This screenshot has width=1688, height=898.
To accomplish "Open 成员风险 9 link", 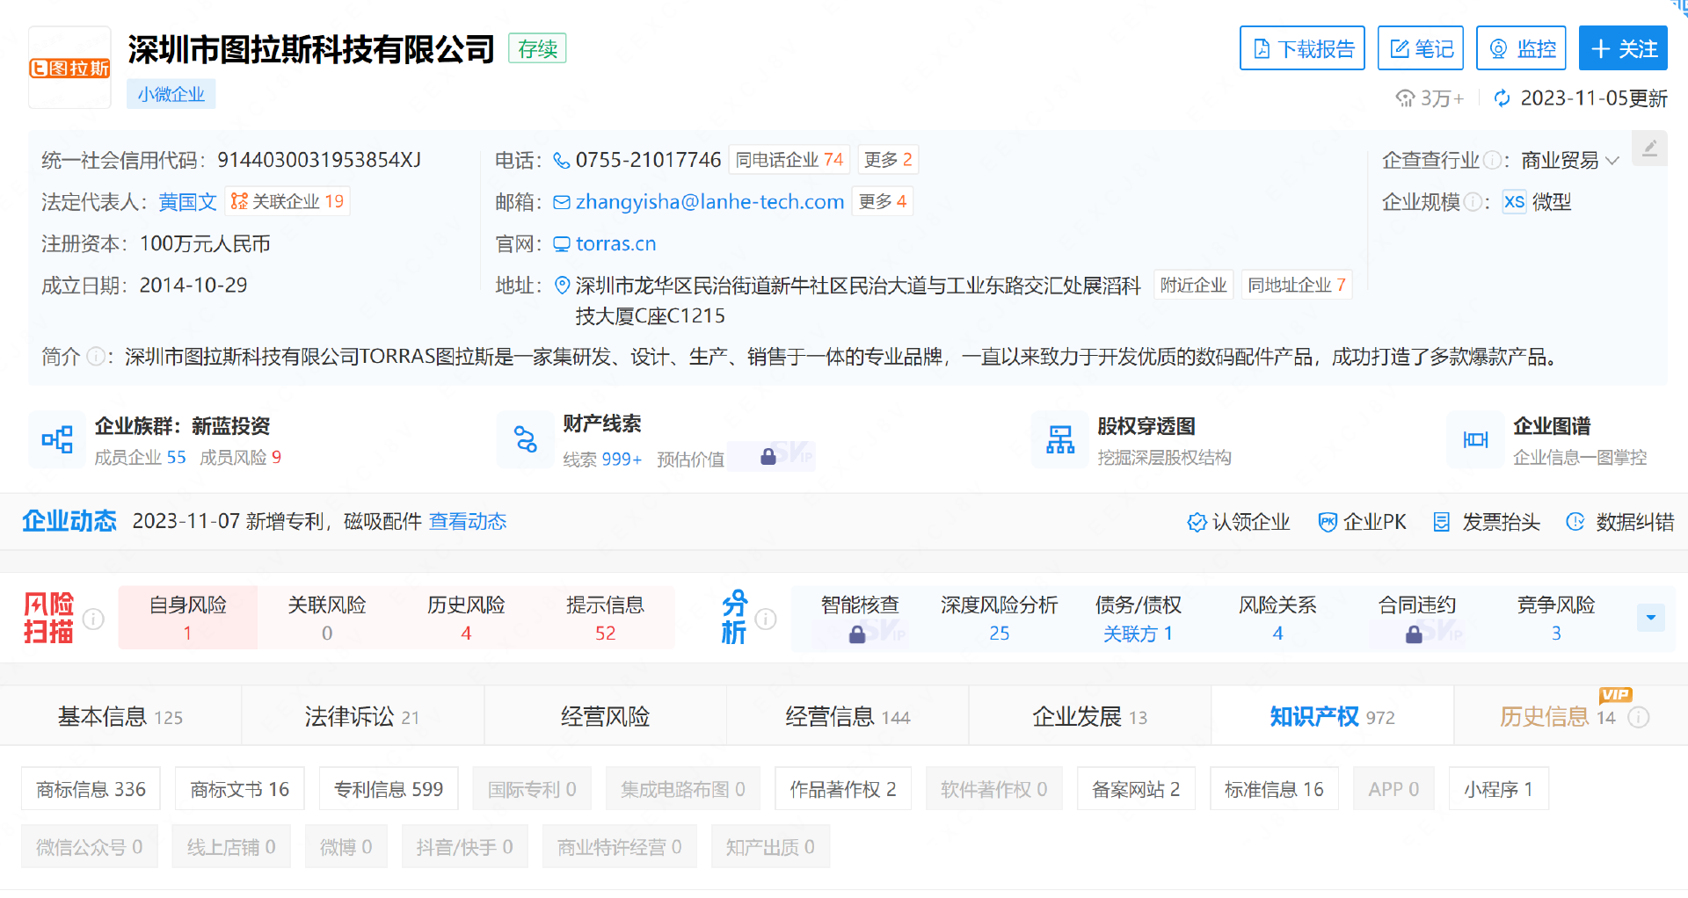I will tap(240, 458).
